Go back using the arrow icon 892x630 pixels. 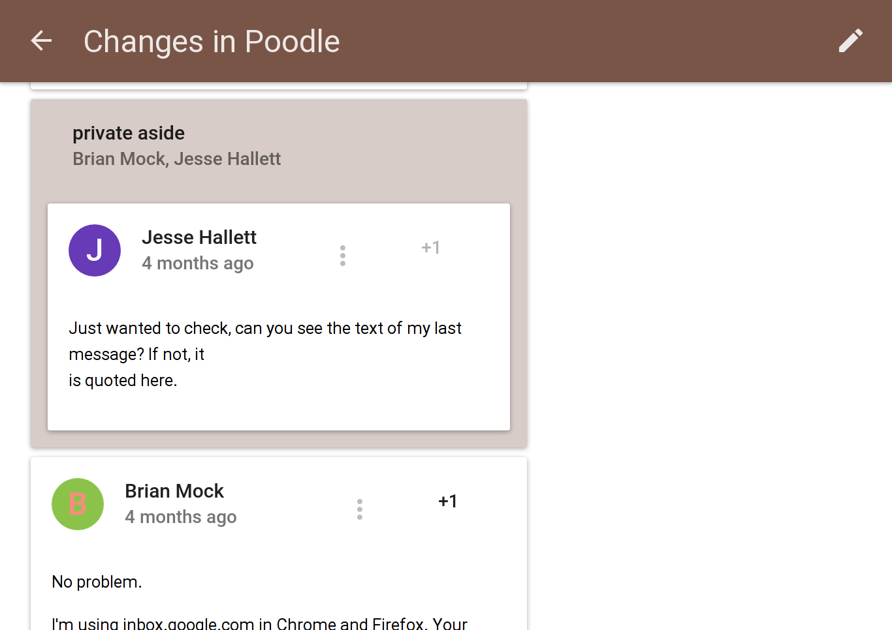[41, 41]
